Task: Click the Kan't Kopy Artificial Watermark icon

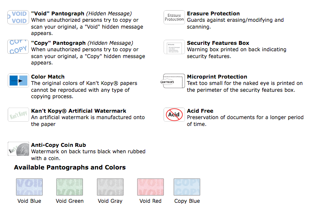Action: [18, 114]
